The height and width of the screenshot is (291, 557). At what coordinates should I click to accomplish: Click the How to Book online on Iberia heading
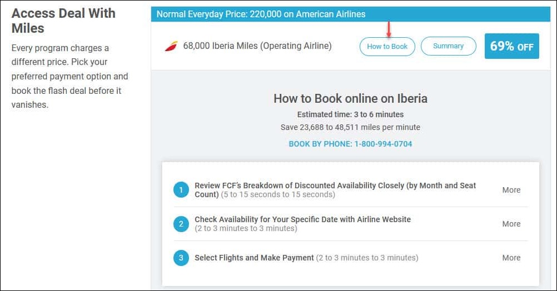coord(350,99)
